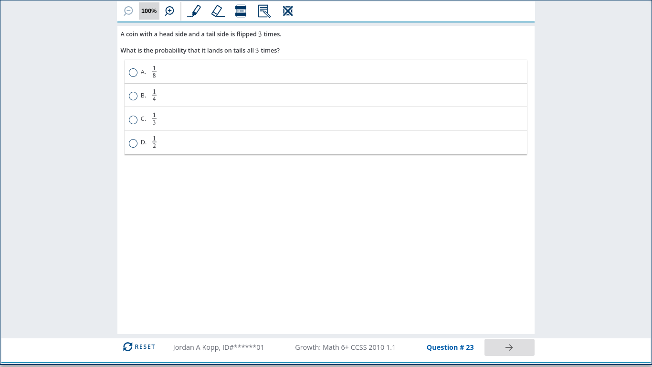Click the zoom in magnifier icon

pos(169,11)
